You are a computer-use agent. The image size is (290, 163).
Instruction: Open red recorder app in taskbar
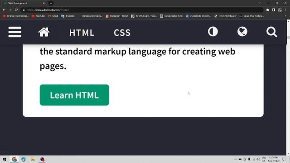[42, 159]
